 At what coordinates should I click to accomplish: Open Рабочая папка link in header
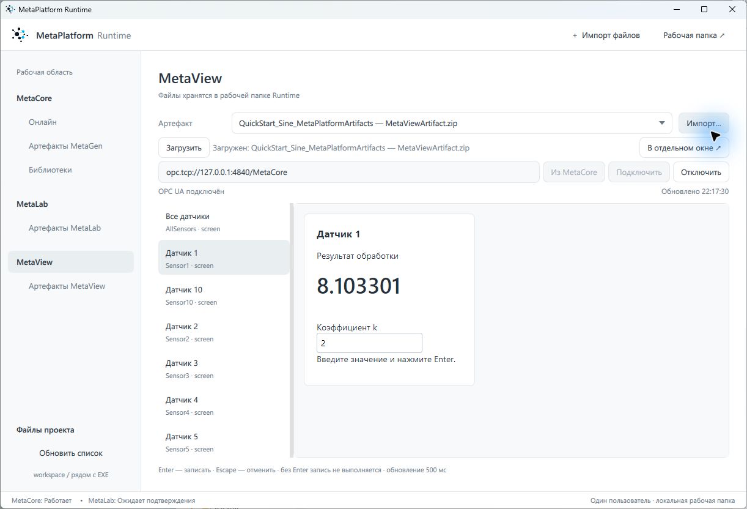point(694,35)
